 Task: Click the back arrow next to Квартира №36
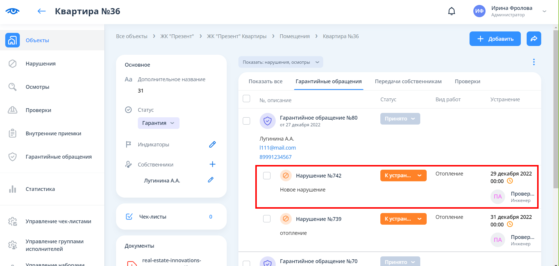[x=42, y=11]
